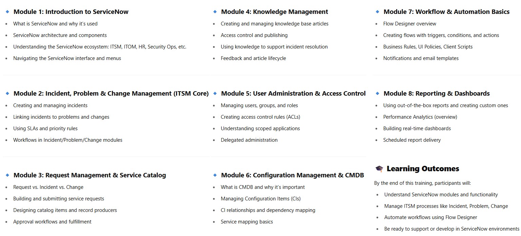Click the blue diamond beside Module 1
521x236 pixels.
(x=7, y=12)
